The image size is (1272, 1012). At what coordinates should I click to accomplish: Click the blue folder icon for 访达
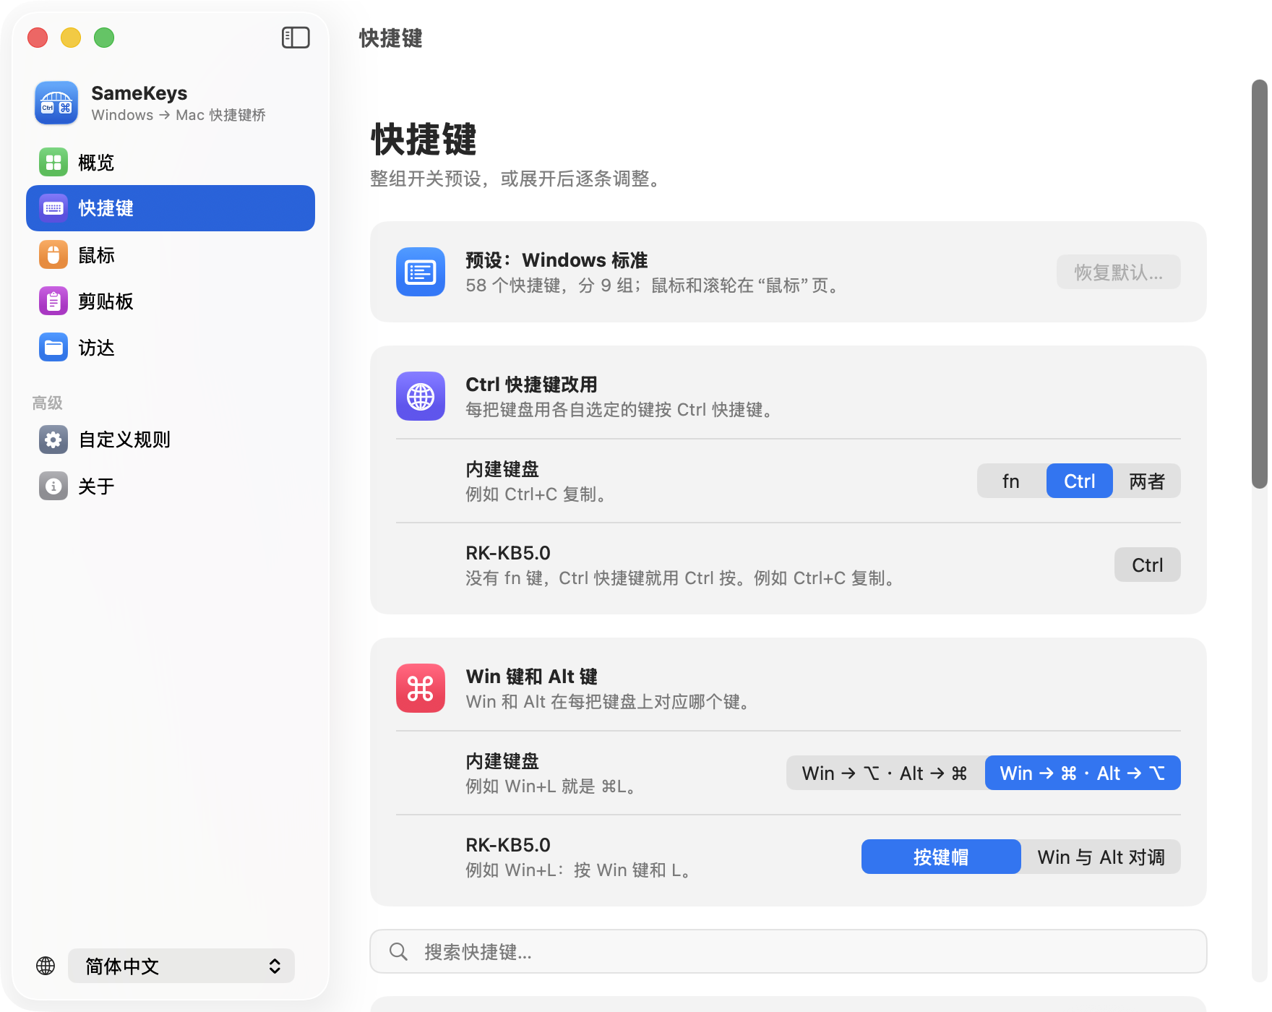(53, 347)
